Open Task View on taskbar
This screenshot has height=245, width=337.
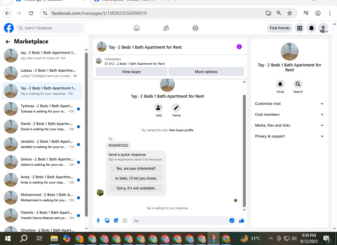pyautogui.click(x=39, y=238)
